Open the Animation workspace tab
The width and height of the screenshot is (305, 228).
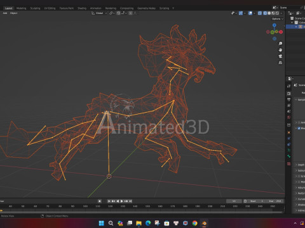pyautogui.click(x=96, y=8)
